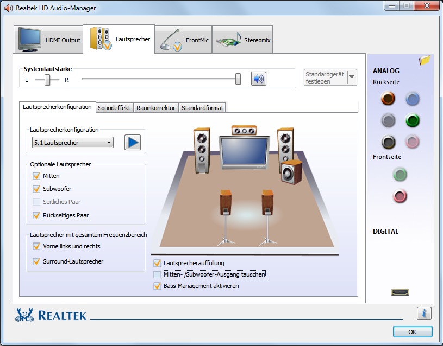Click the blue rear audio jack
Image resolution: width=443 pixels, height=346 pixels.
tap(412, 98)
